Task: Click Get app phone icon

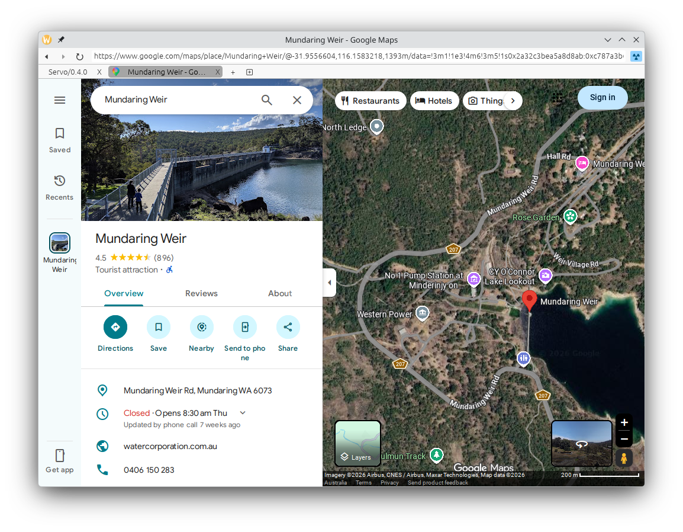Action: 60,456
